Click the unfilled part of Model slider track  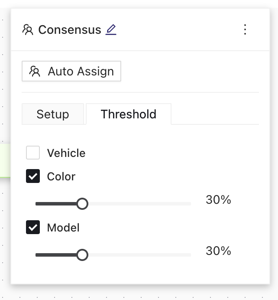139,255
